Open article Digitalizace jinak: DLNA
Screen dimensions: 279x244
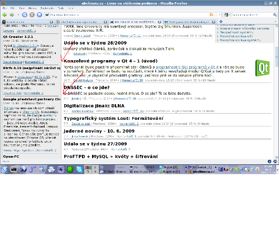(94, 106)
